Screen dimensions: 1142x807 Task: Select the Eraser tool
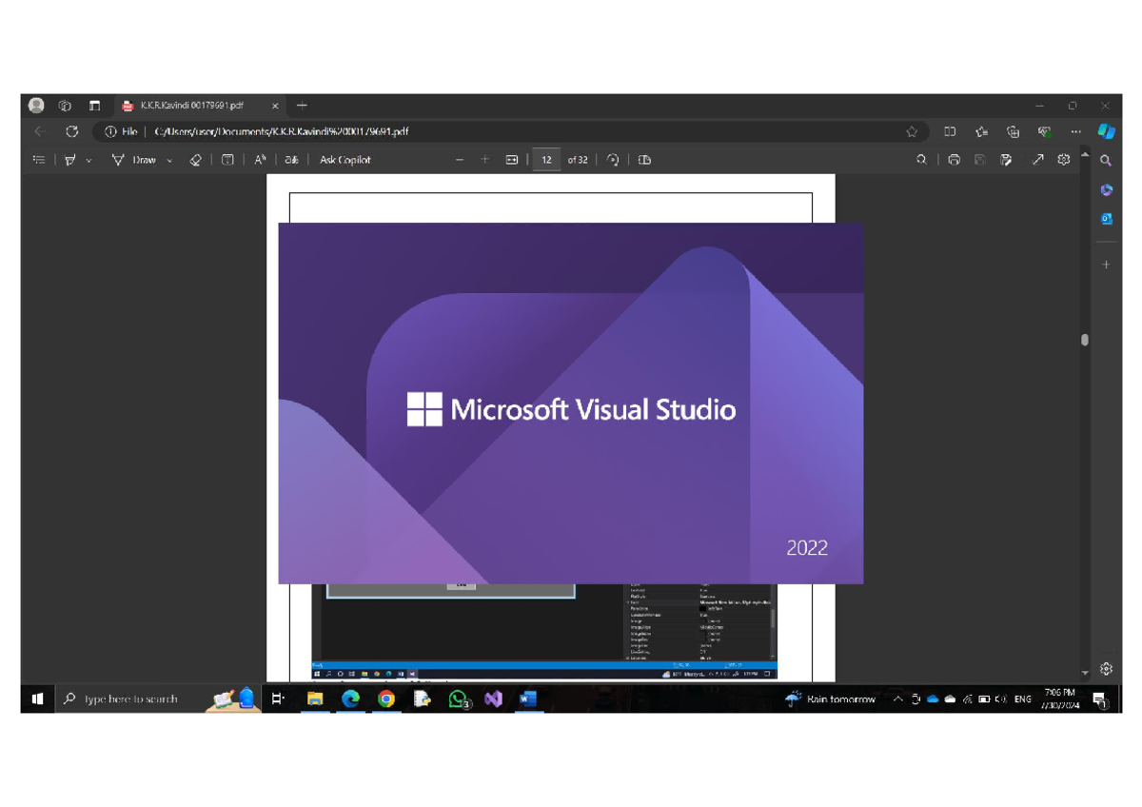(x=195, y=160)
